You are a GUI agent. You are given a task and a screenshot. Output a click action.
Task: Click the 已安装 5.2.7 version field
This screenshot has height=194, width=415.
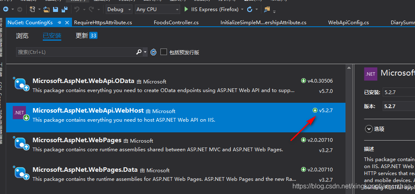[399, 92]
